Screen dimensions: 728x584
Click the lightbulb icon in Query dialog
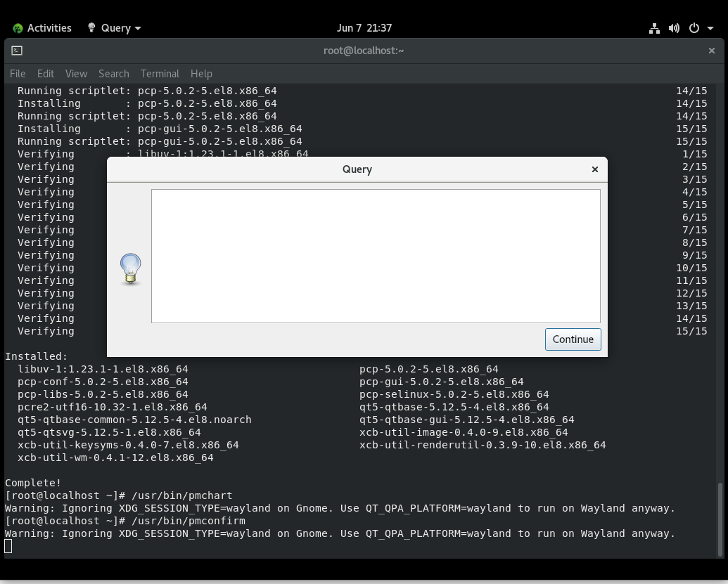coord(131,268)
